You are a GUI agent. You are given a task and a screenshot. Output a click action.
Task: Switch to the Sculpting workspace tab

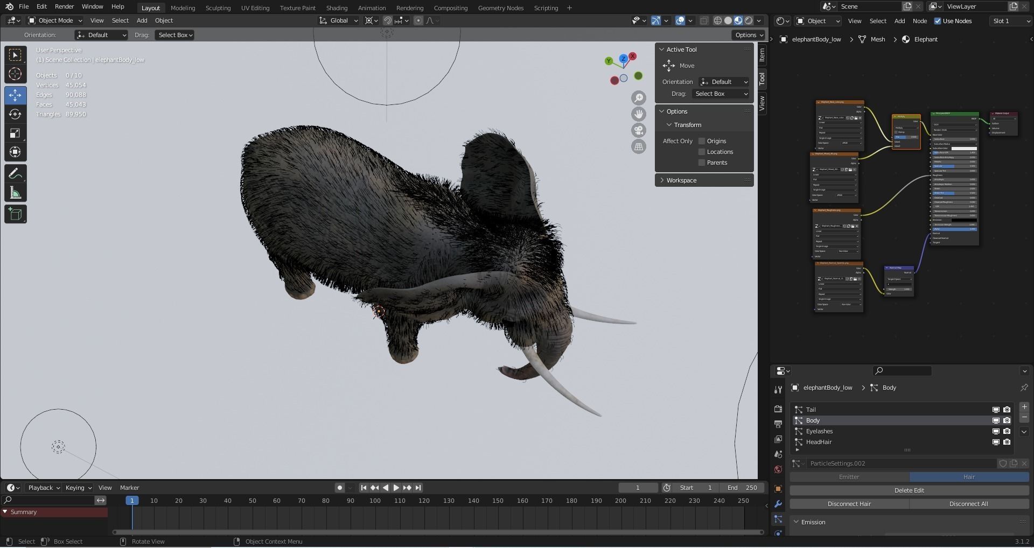pos(218,8)
